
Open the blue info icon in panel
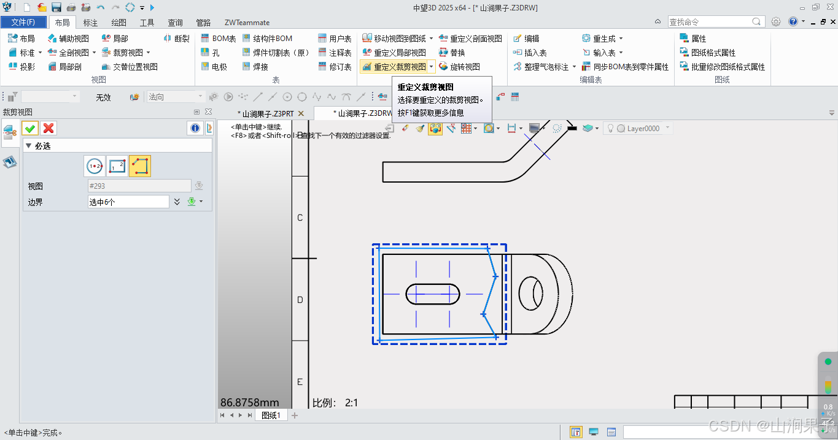coord(195,128)
